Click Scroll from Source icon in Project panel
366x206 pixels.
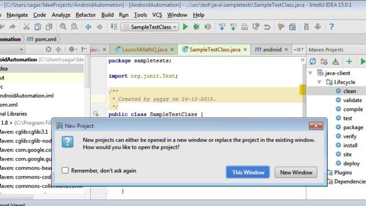(x=49, y=50)
